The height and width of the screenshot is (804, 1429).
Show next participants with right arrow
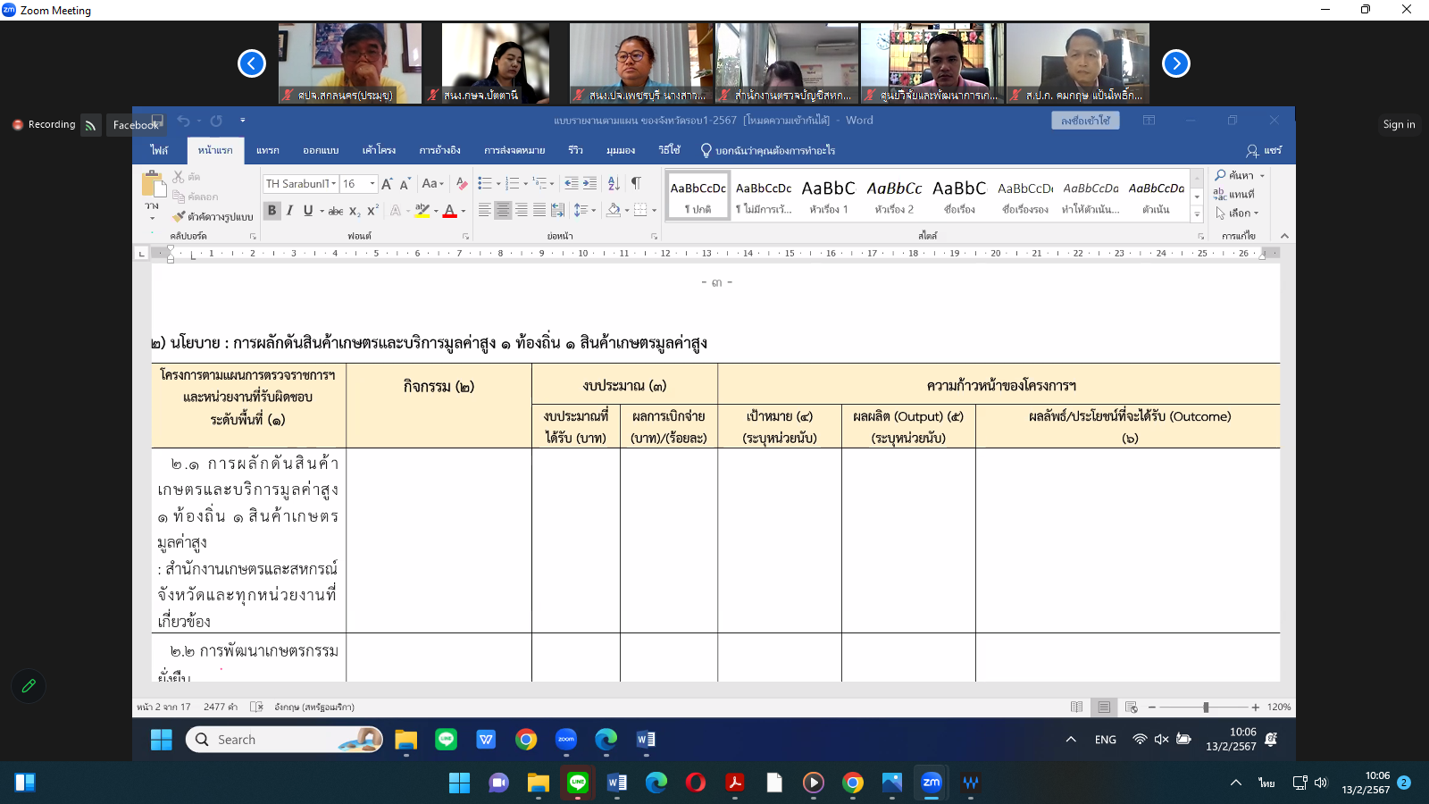click(x=1176, y=63)
